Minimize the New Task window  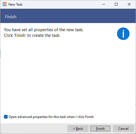click(x=104, y=4)
